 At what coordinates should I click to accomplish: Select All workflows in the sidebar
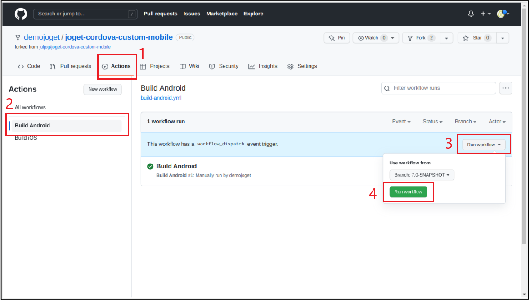tap(30, 107)
